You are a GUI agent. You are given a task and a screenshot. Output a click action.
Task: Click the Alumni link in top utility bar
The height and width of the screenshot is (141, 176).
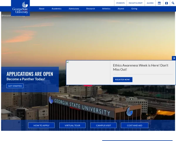tap(150, 3)
